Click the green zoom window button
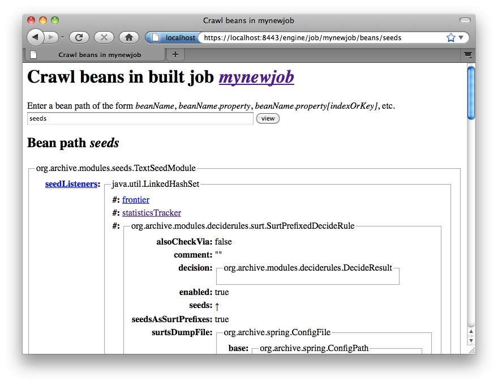Image resolution: width=498 pixels, height=385 pixels. [55, 20]
